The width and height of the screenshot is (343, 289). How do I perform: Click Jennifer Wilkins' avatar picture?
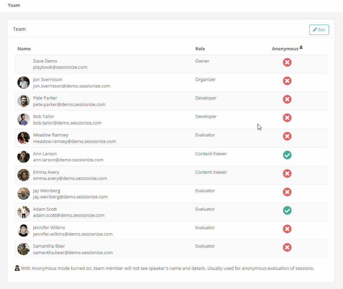click(24, 231)
